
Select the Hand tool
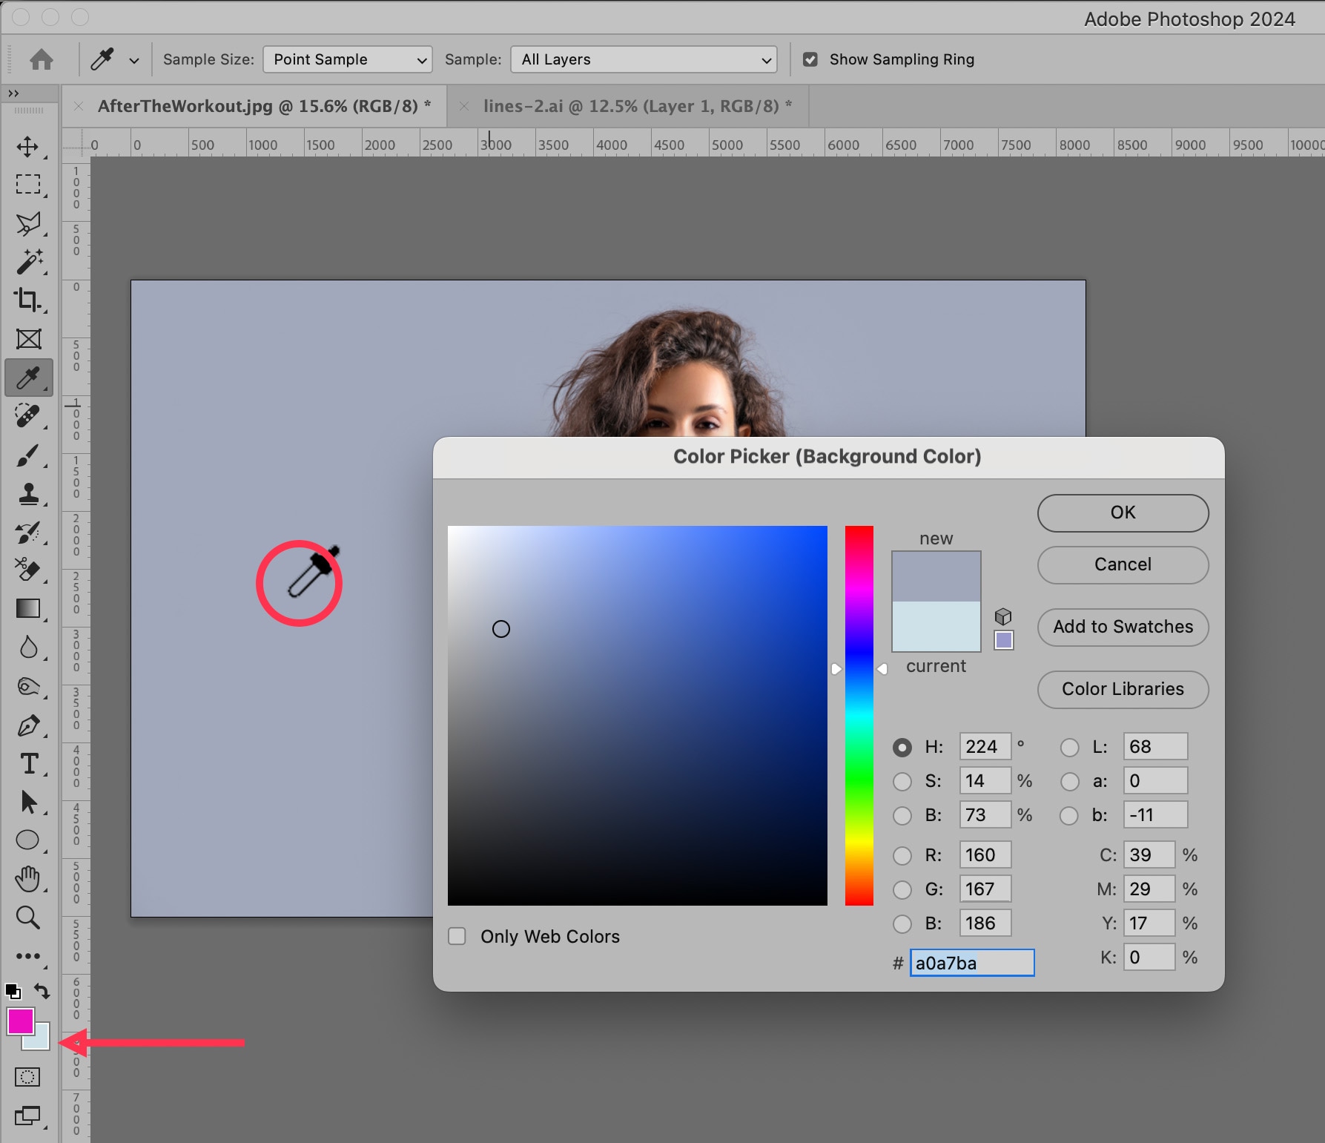click(x=28, y=879)
